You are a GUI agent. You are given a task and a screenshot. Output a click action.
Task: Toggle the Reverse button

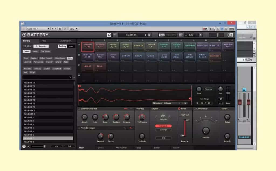pyautogui.click(x=208, y=89)
